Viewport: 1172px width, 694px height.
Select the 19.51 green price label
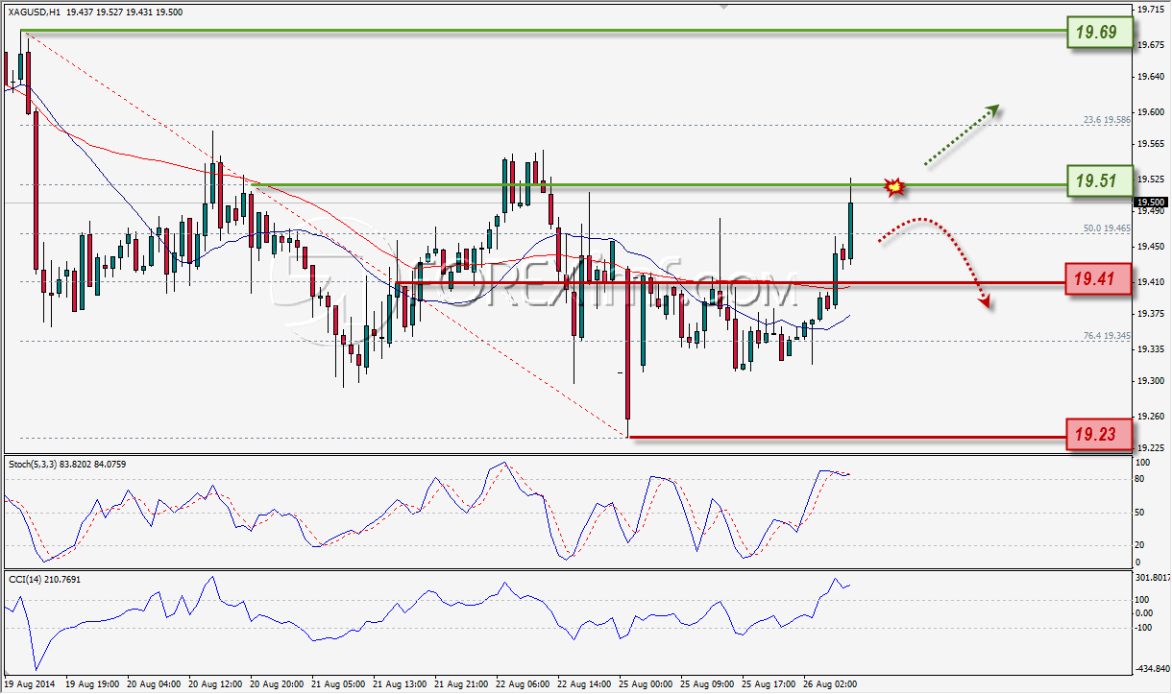tap(1096, 179)
